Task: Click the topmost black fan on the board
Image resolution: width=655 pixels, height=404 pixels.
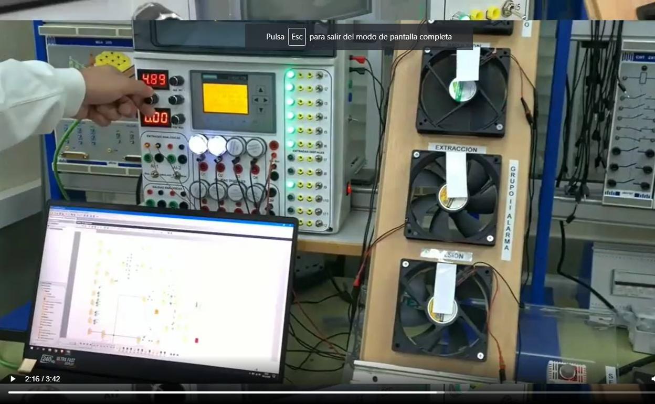Action: point(463,90)
